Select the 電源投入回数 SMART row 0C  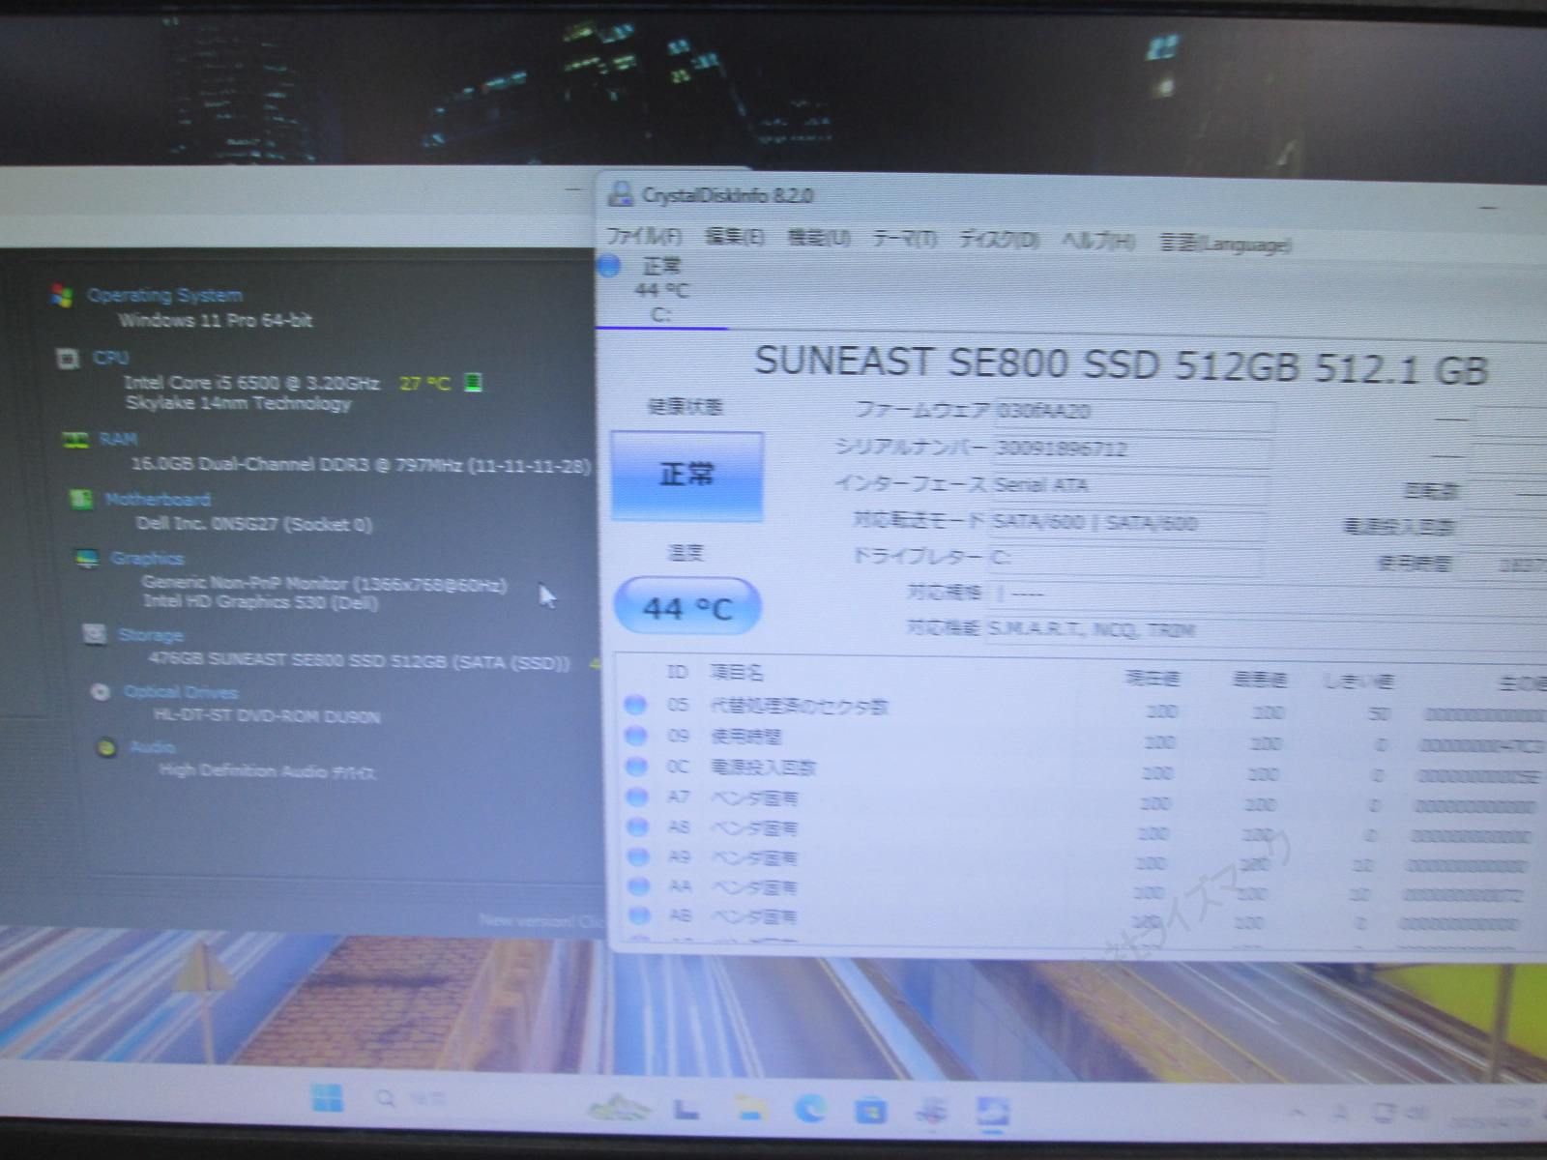pyautogui.click(x=1083, y=770)
